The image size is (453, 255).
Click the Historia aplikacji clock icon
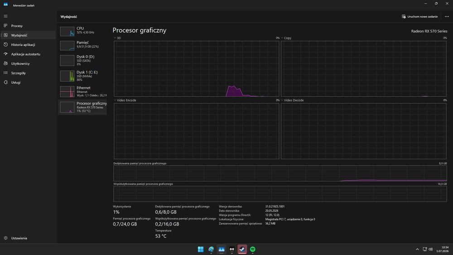(5, 44)
